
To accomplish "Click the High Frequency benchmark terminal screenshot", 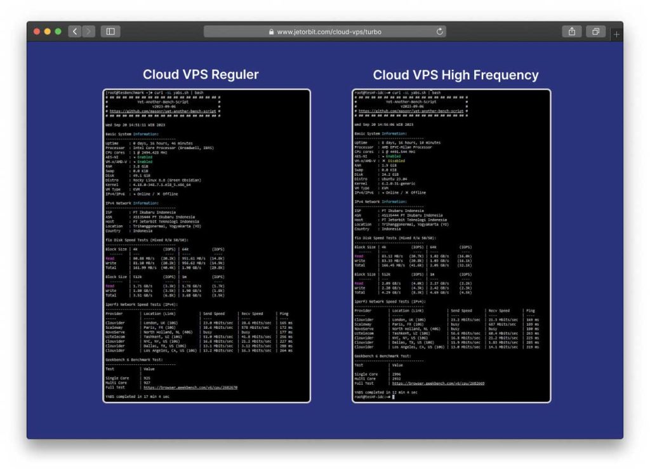I will point(452,248).
